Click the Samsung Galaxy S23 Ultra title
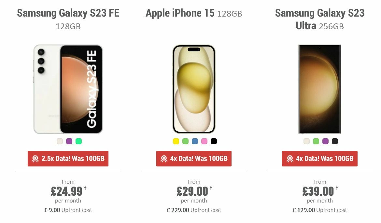Image resolution: width=381 pixels, height=223 pixels. tap(320, 20)
